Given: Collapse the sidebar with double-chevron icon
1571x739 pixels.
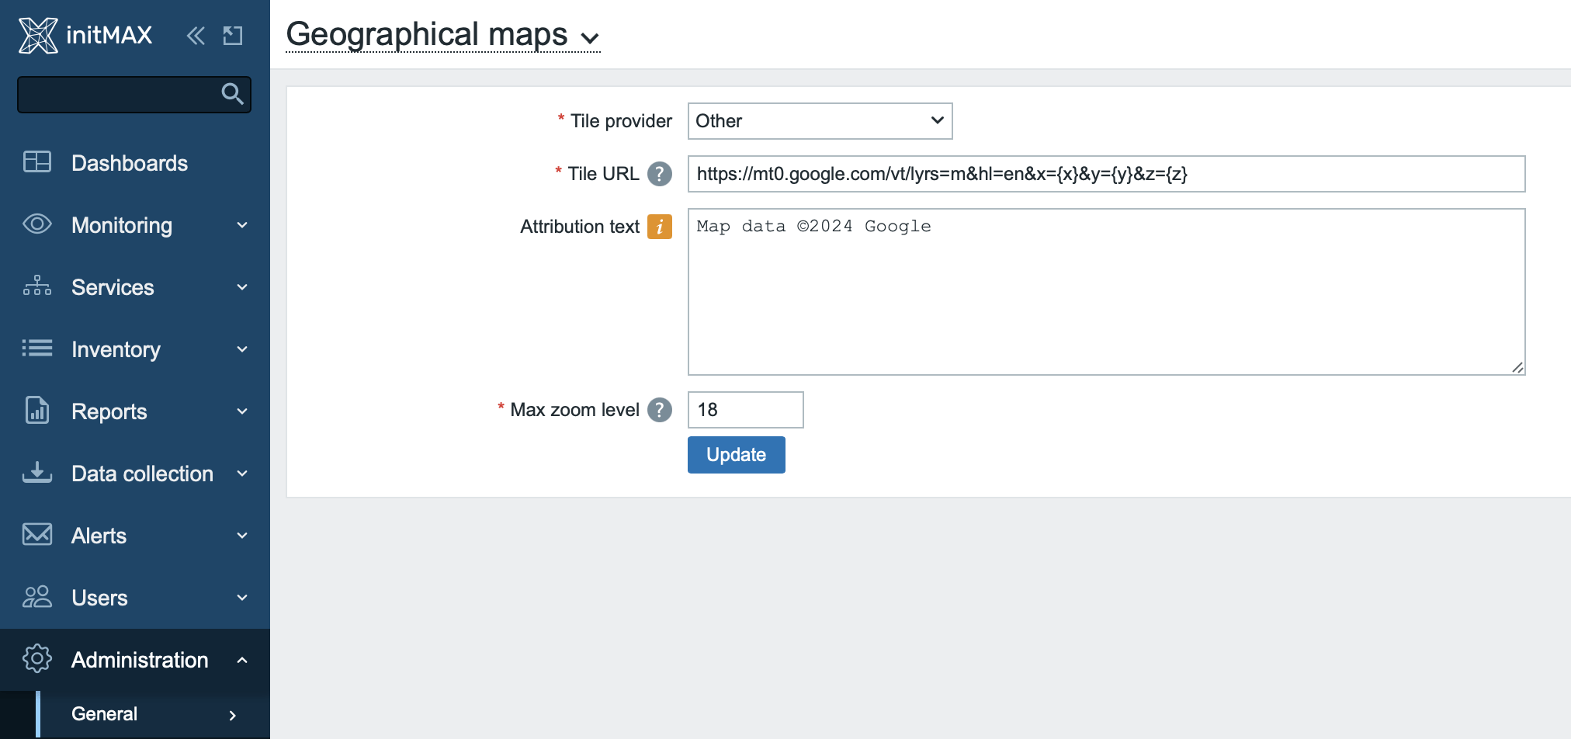Looking at the screenshot, I should coord(196,36).
